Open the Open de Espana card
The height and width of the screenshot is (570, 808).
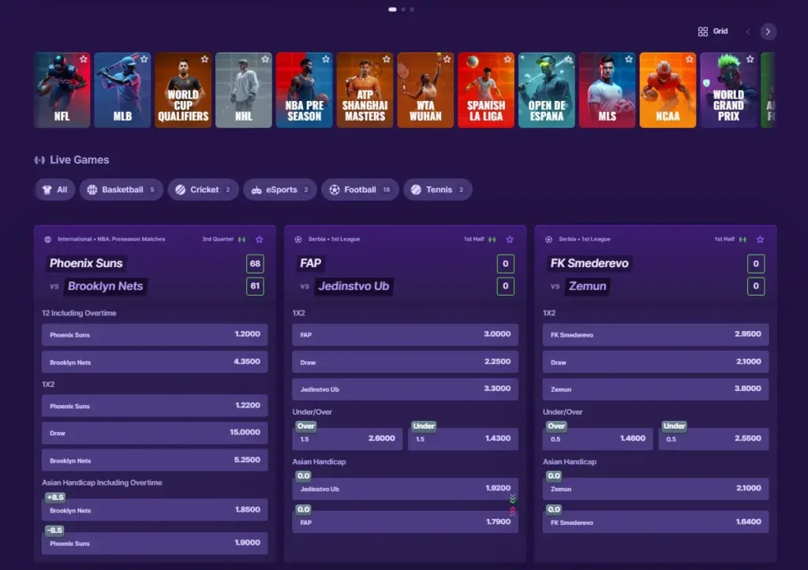[547, 90]
